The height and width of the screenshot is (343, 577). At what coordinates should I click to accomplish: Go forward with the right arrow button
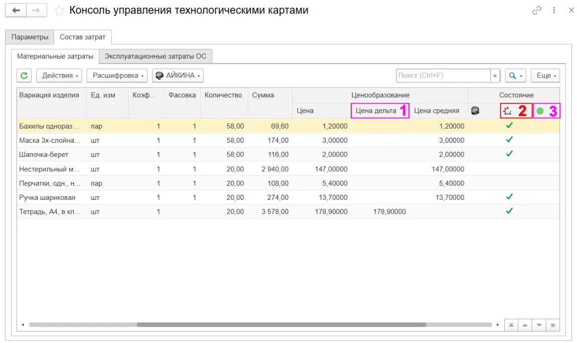(37, 11)
